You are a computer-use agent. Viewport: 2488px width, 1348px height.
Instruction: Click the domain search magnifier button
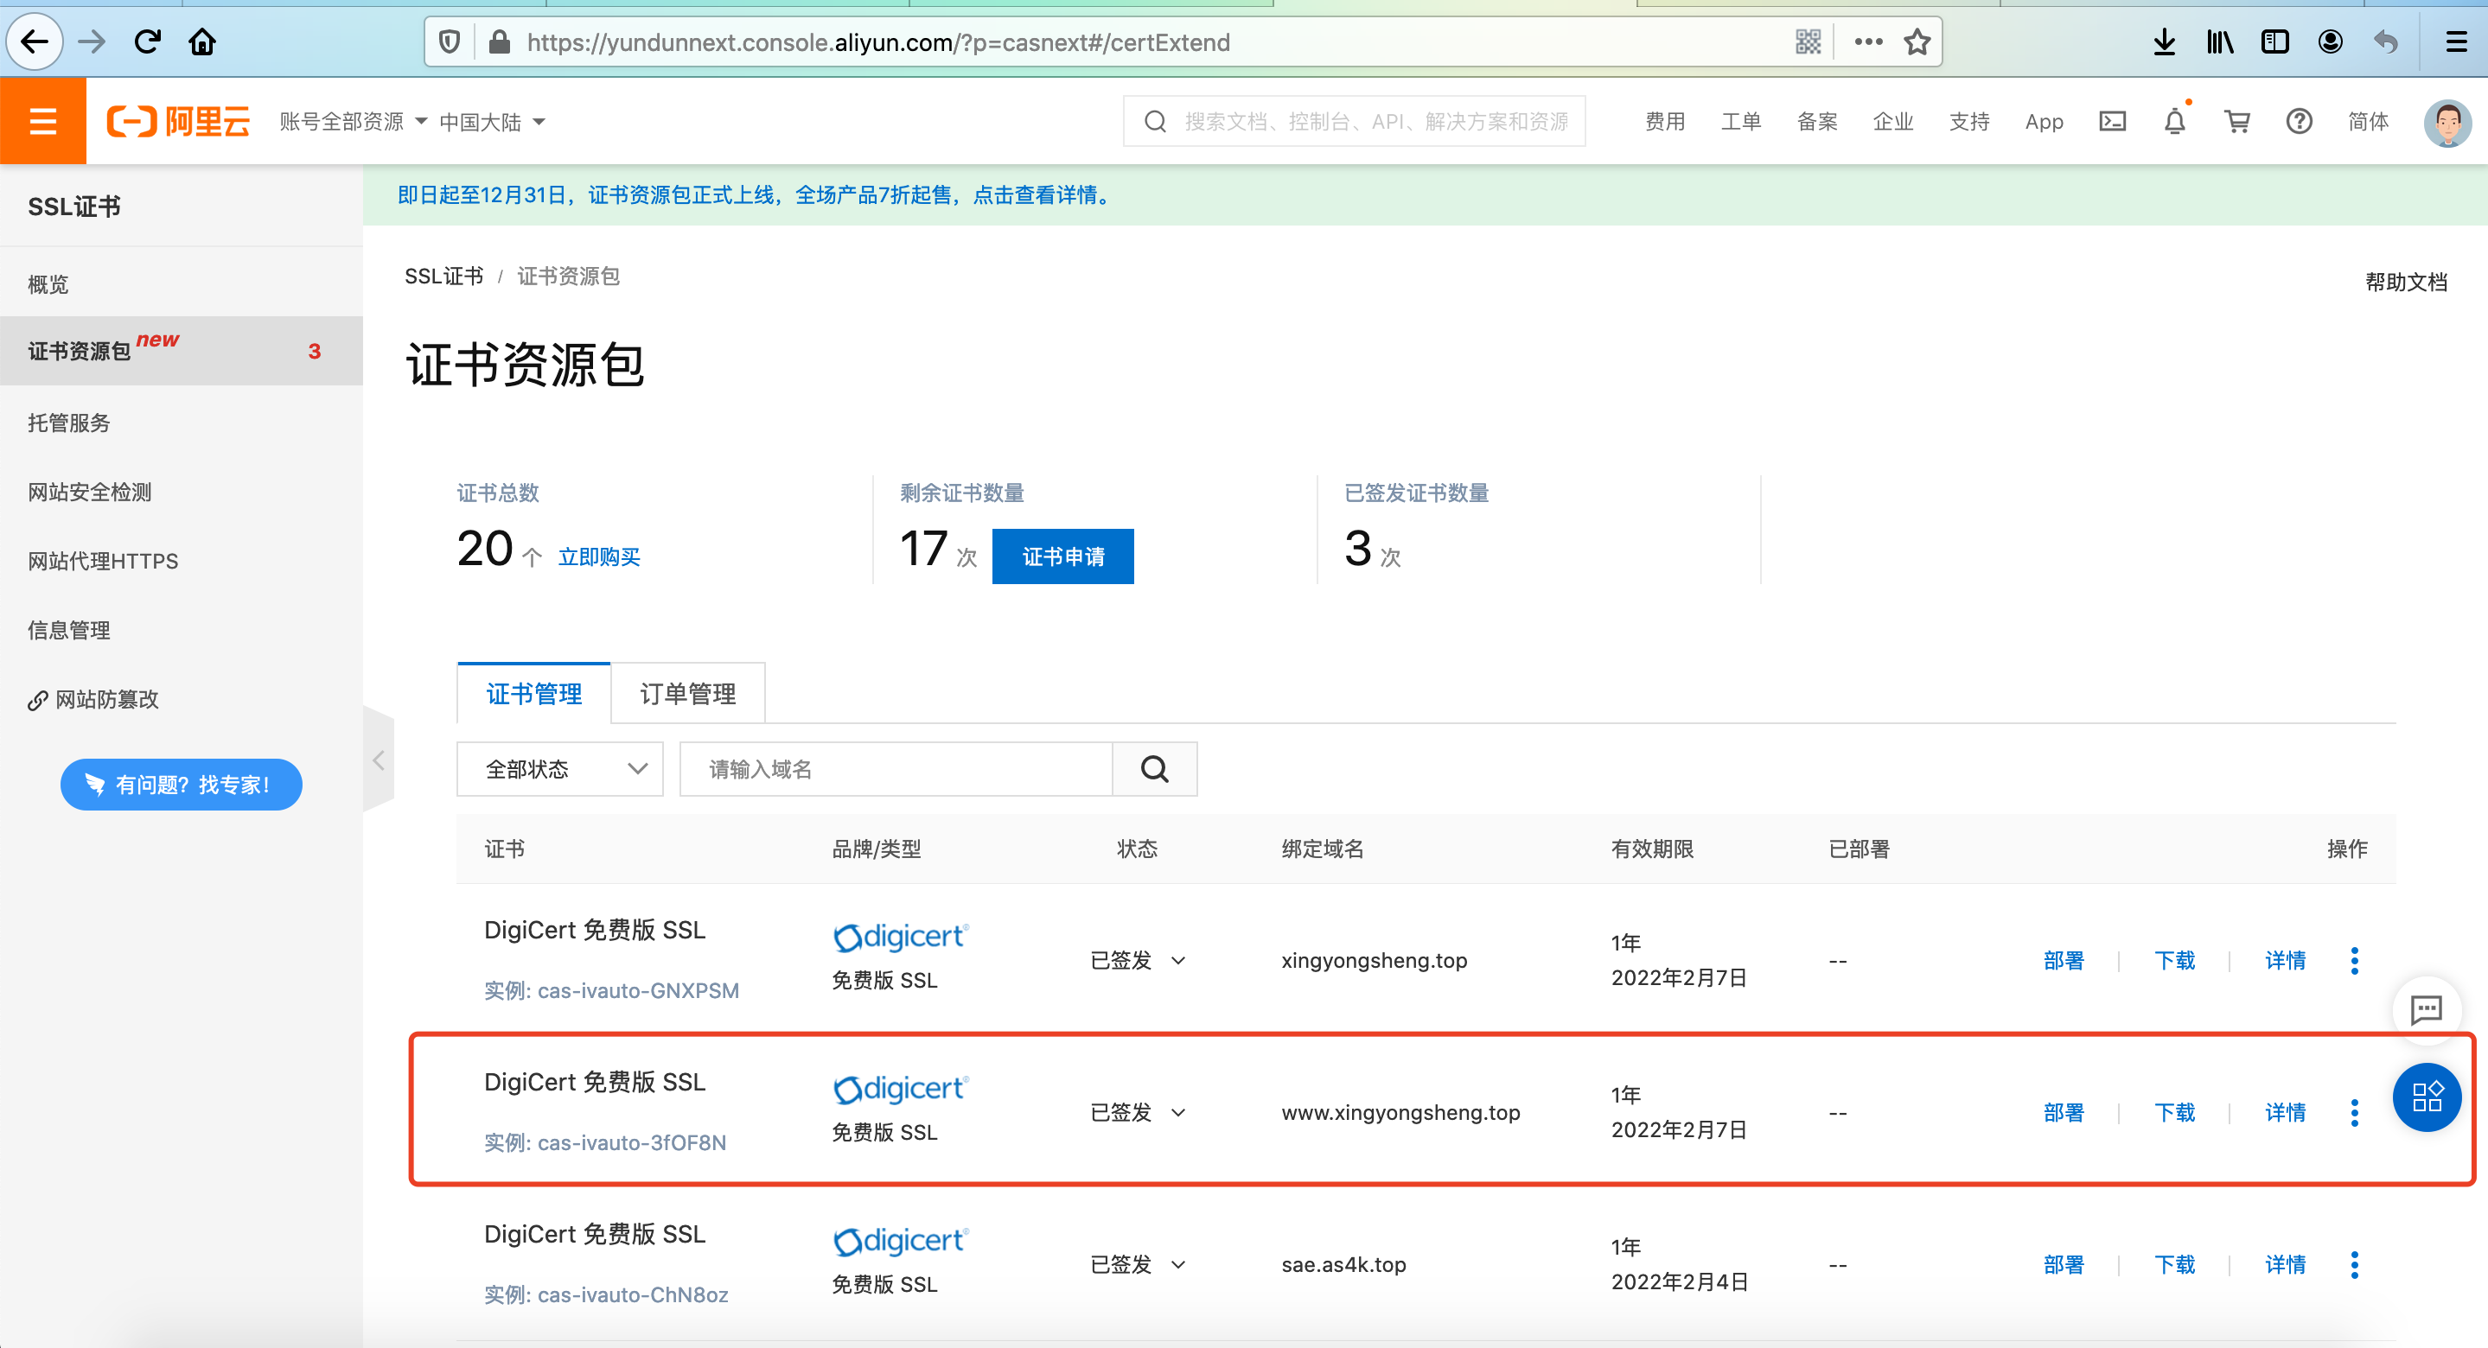pos(1154,769)
